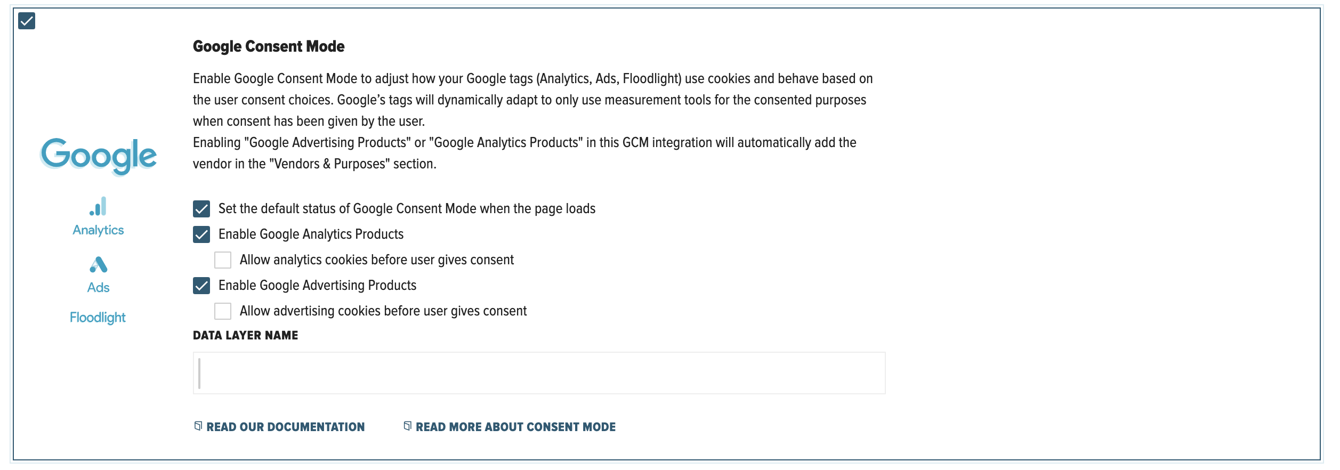Toggle Set the default status checkbox
This screenshot has height=470, width=1340.
click(x=201, y=209)
